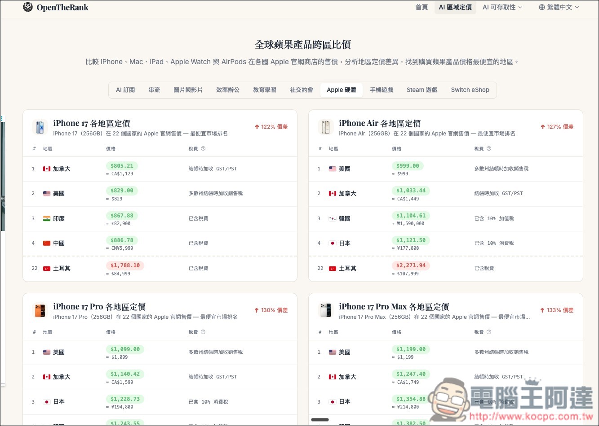Screen dimensions: 599x426
Task: Click the 122% price difference arrow badge
Action: point(271,127)
